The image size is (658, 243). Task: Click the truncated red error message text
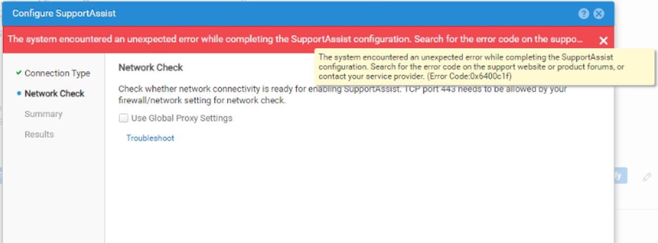coord(295,39)
